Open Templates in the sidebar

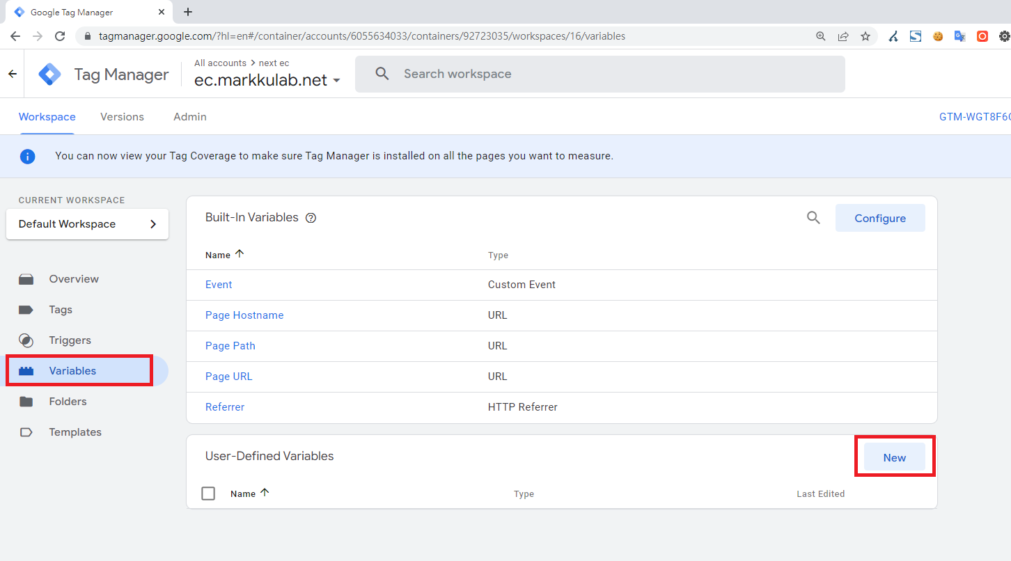point(75,432)
